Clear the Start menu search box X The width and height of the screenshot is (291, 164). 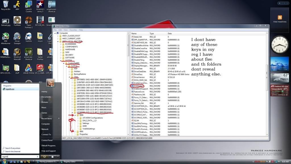click(38, 157)
